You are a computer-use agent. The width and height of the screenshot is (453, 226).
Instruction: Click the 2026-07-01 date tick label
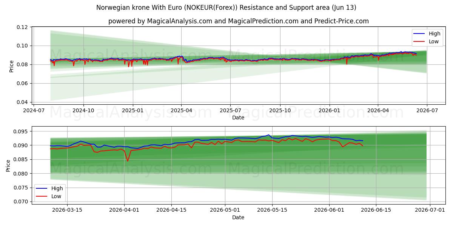[x=430, y=211]
